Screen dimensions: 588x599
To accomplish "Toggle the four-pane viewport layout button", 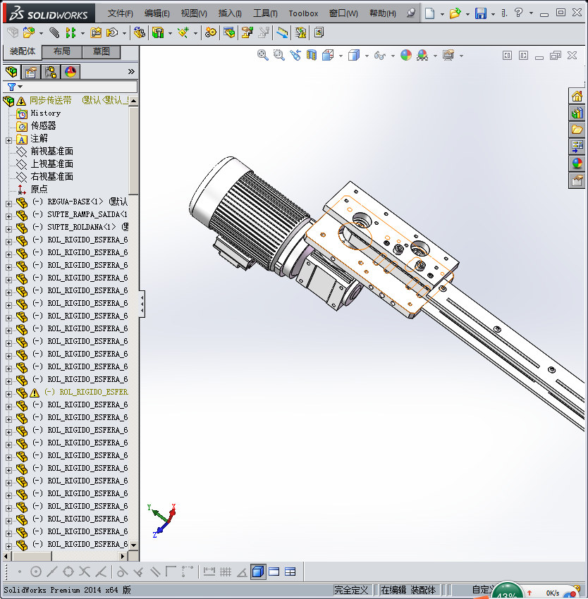I will click(290, 572).
